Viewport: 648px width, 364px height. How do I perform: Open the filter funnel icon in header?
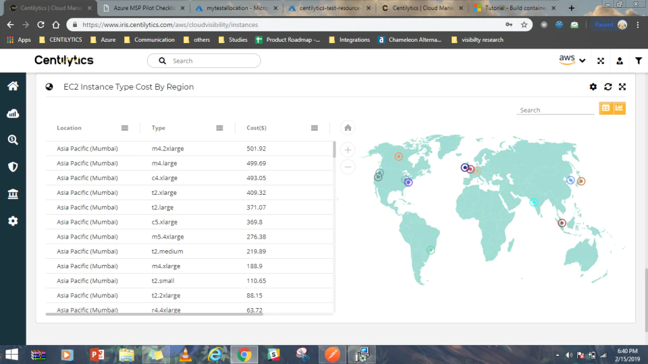point(639,61)
